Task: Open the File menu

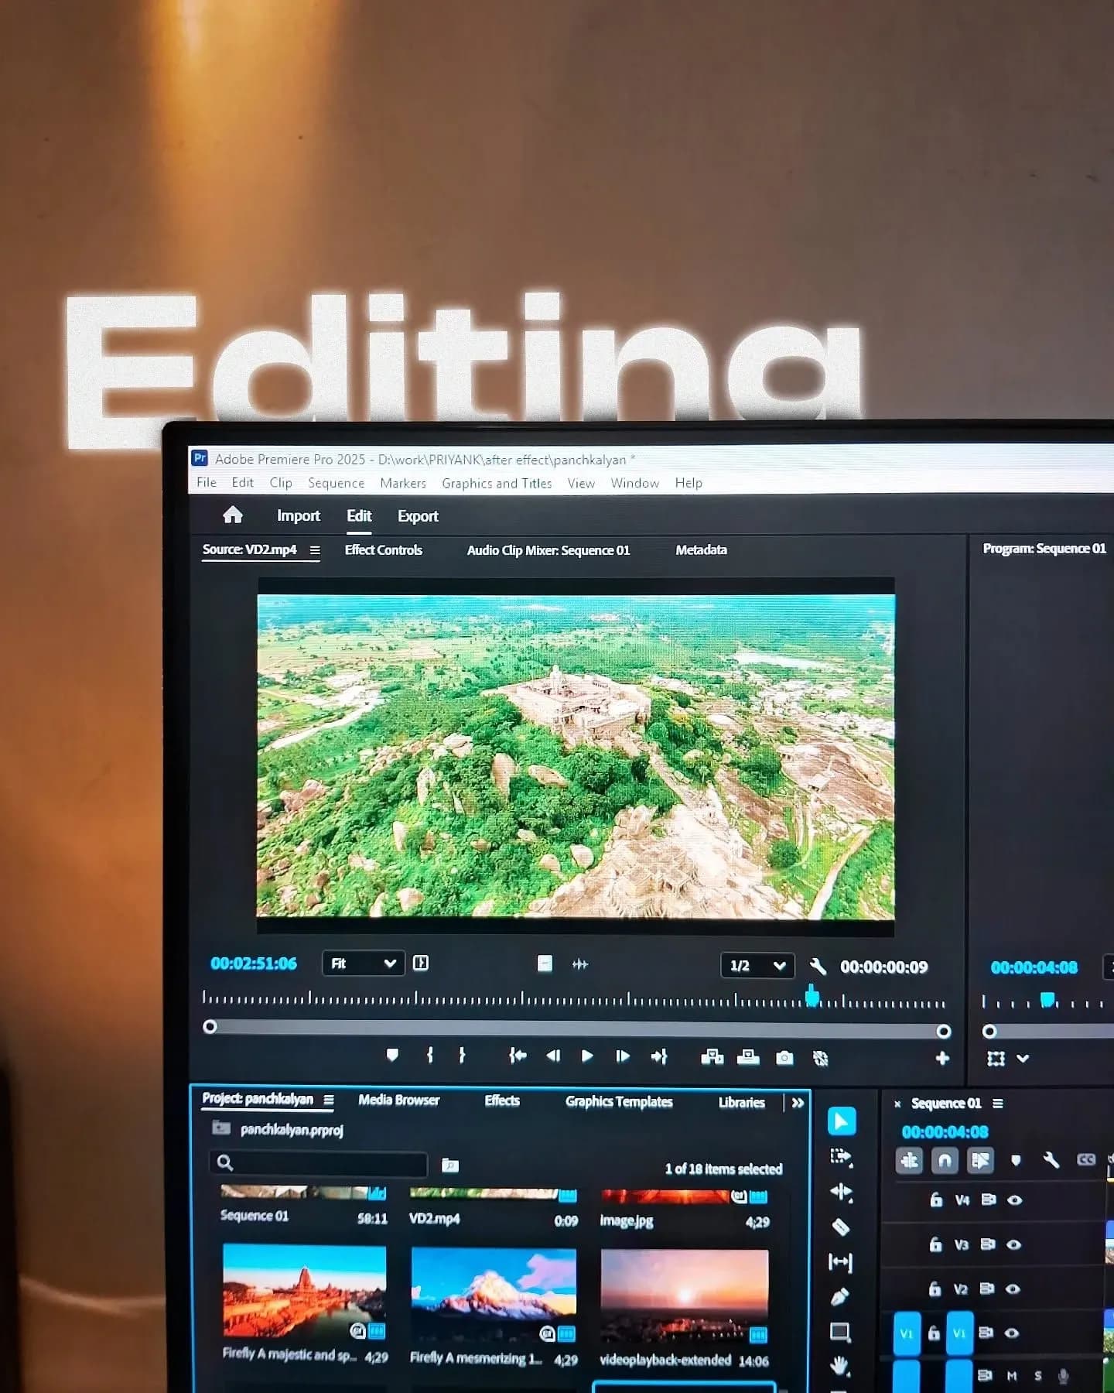Action: [x=207, y=482]
